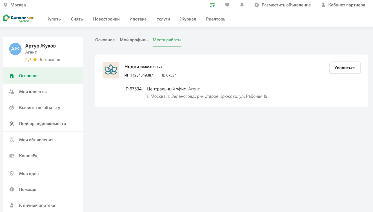Image resolution: width=373 pixels, height=212 pixels.
Task: Click the person icon beside Кабинет партнера
Action: pyautogui.click(x=323, y=5)
